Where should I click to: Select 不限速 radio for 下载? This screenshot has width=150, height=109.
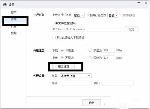(62, 50)
